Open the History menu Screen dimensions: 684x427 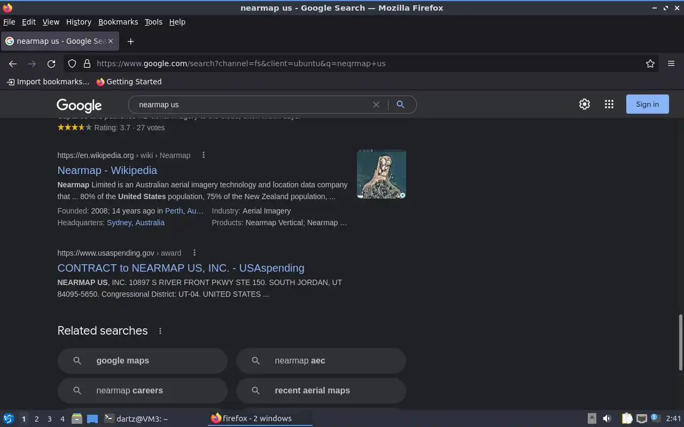(79, 22)
